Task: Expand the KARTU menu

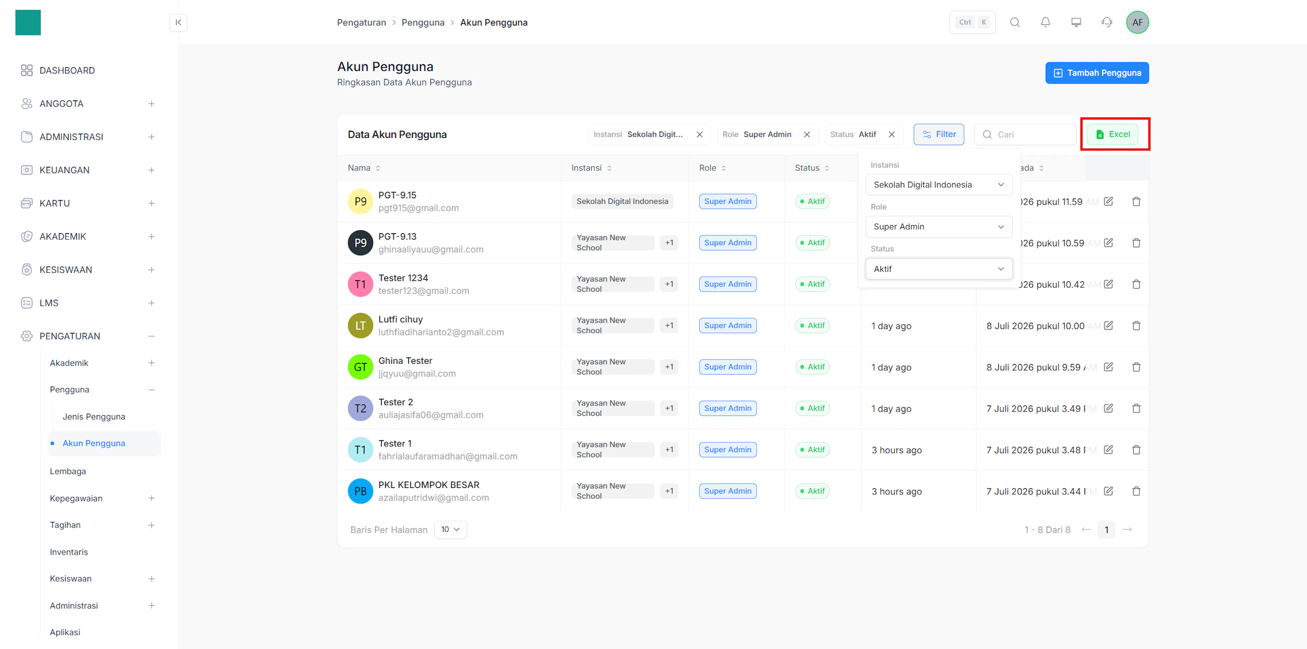Action: tap(151, 204)
